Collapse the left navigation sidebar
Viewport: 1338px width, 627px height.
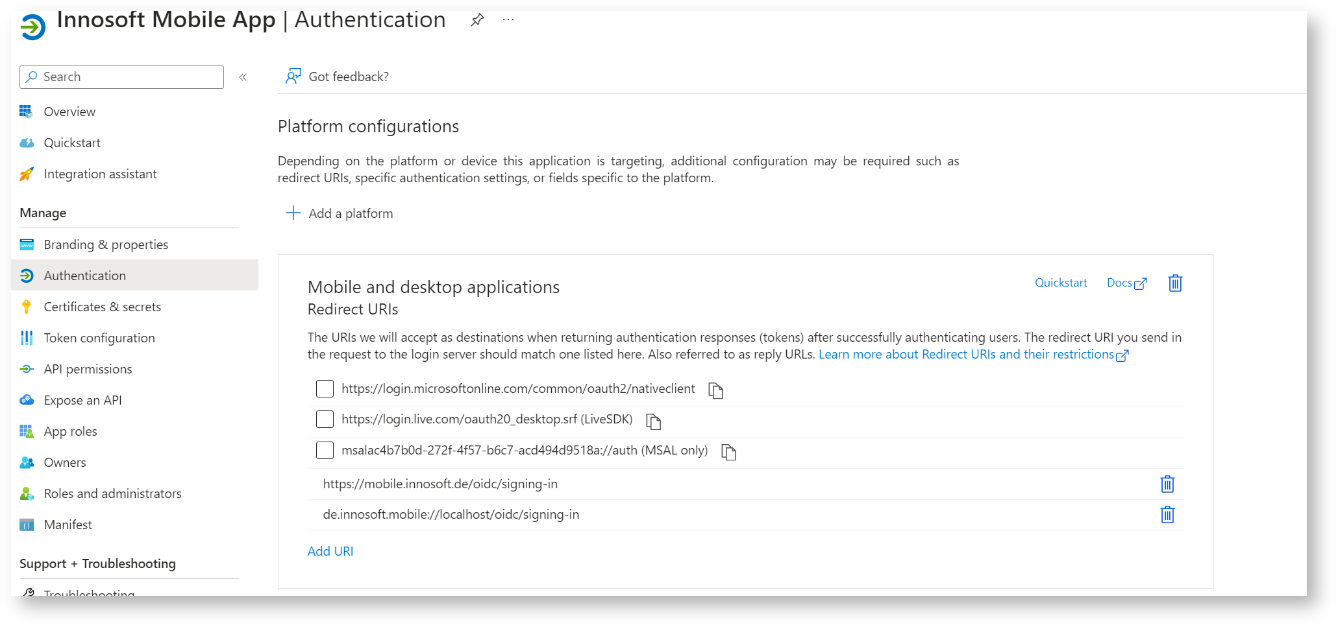pyautogui.click(x=243, y=77)
